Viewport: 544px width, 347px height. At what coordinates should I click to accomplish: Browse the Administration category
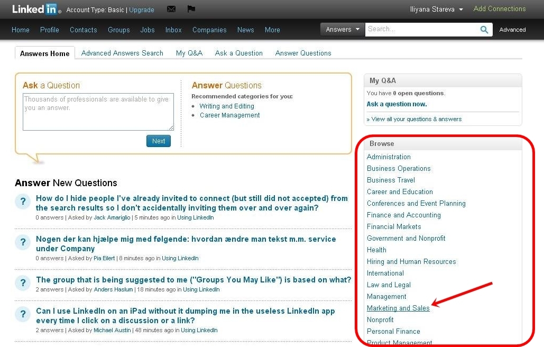pos(389,157)
